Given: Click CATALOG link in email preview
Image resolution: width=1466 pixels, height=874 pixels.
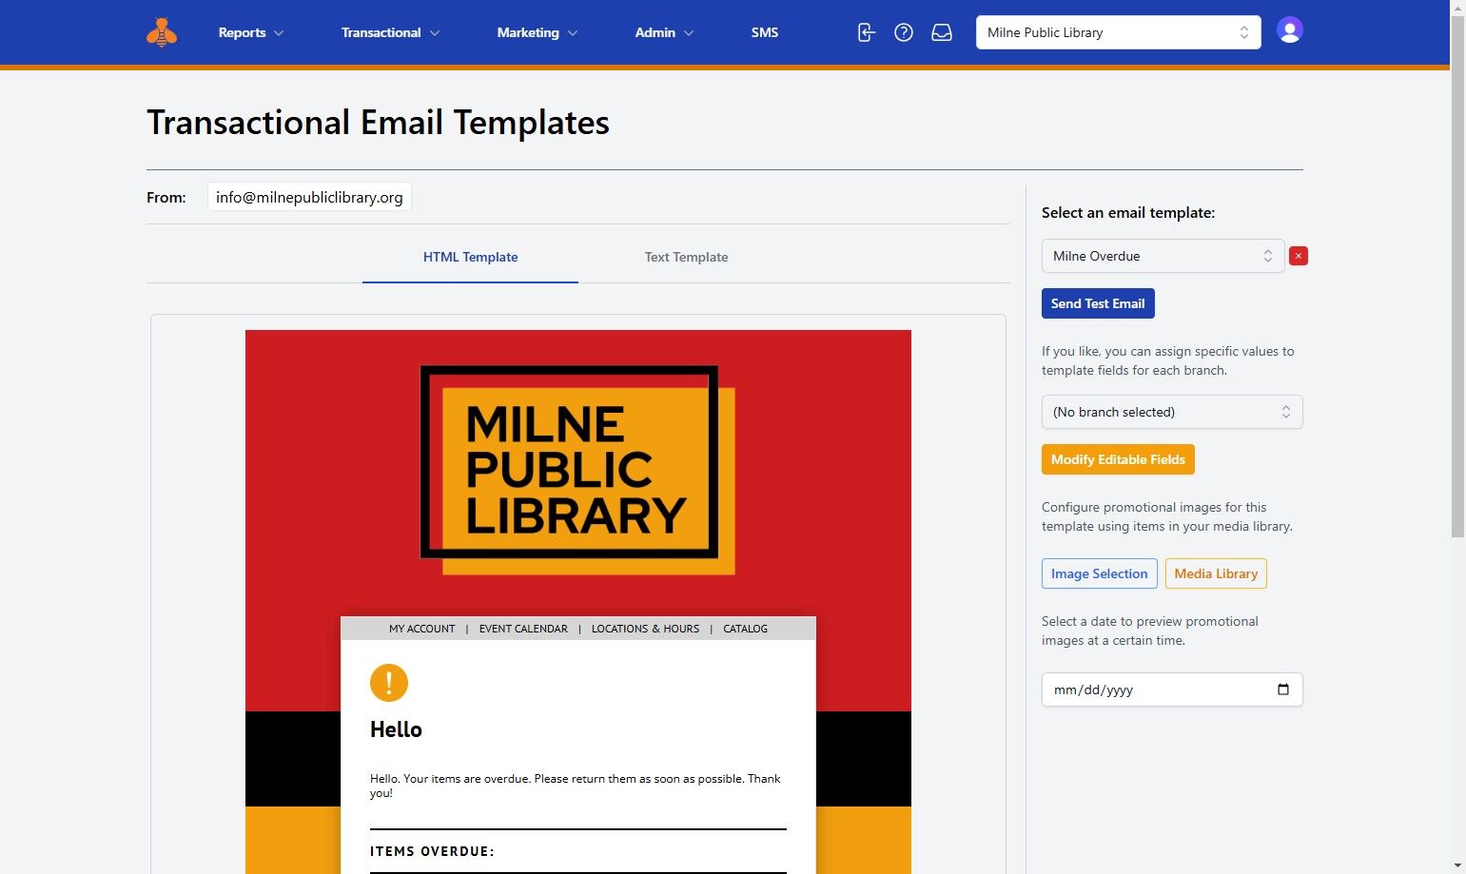Looking at the screenshot, I should [x=745, y=629].
